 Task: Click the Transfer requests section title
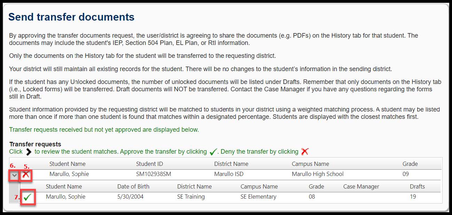35,144
